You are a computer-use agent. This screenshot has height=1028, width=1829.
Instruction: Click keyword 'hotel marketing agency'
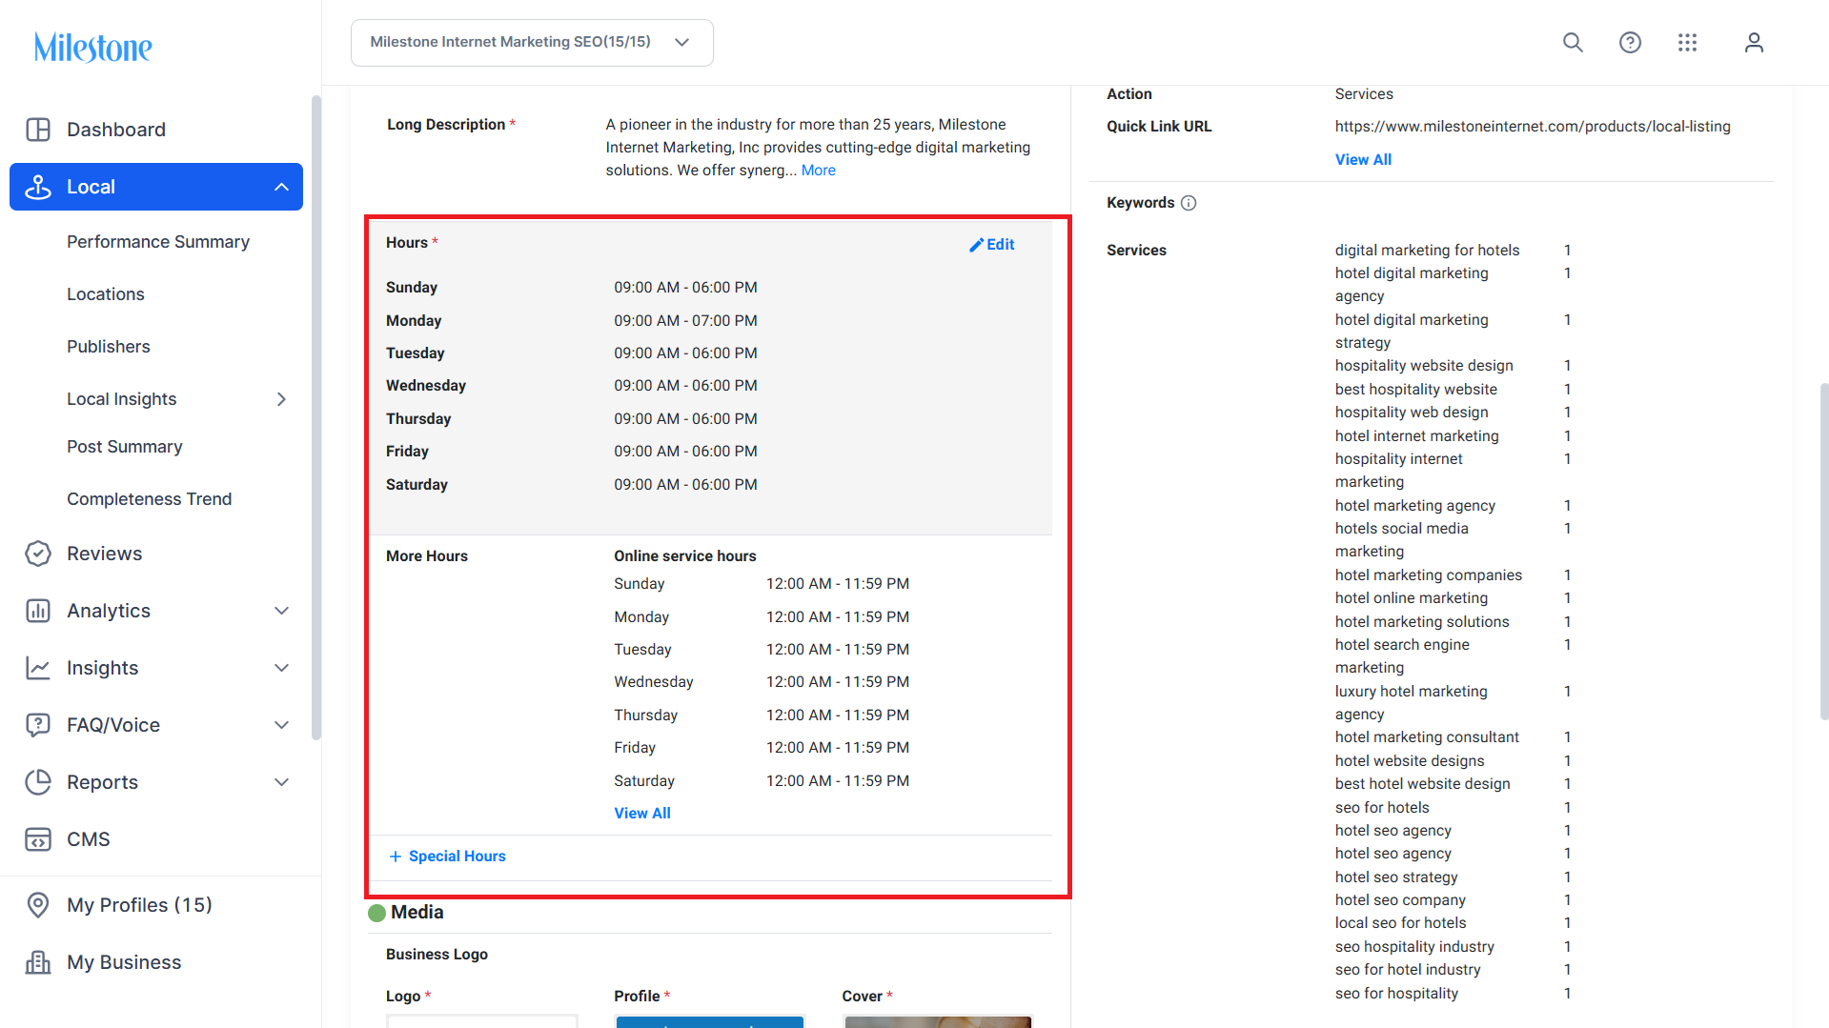(x=1415, y=506)
